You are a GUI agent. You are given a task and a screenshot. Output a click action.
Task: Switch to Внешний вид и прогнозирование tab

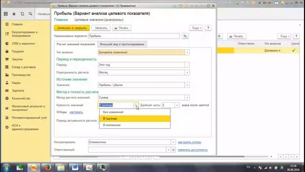point(122,44)
